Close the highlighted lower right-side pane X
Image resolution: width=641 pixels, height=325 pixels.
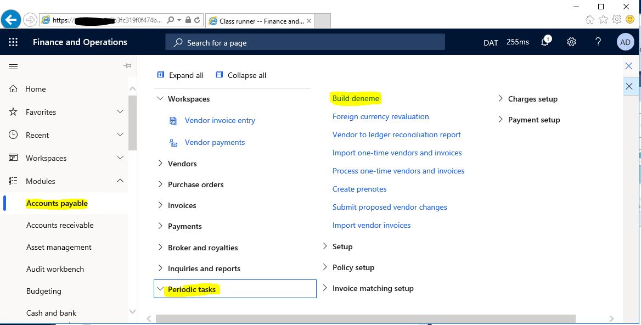[629, 86]
